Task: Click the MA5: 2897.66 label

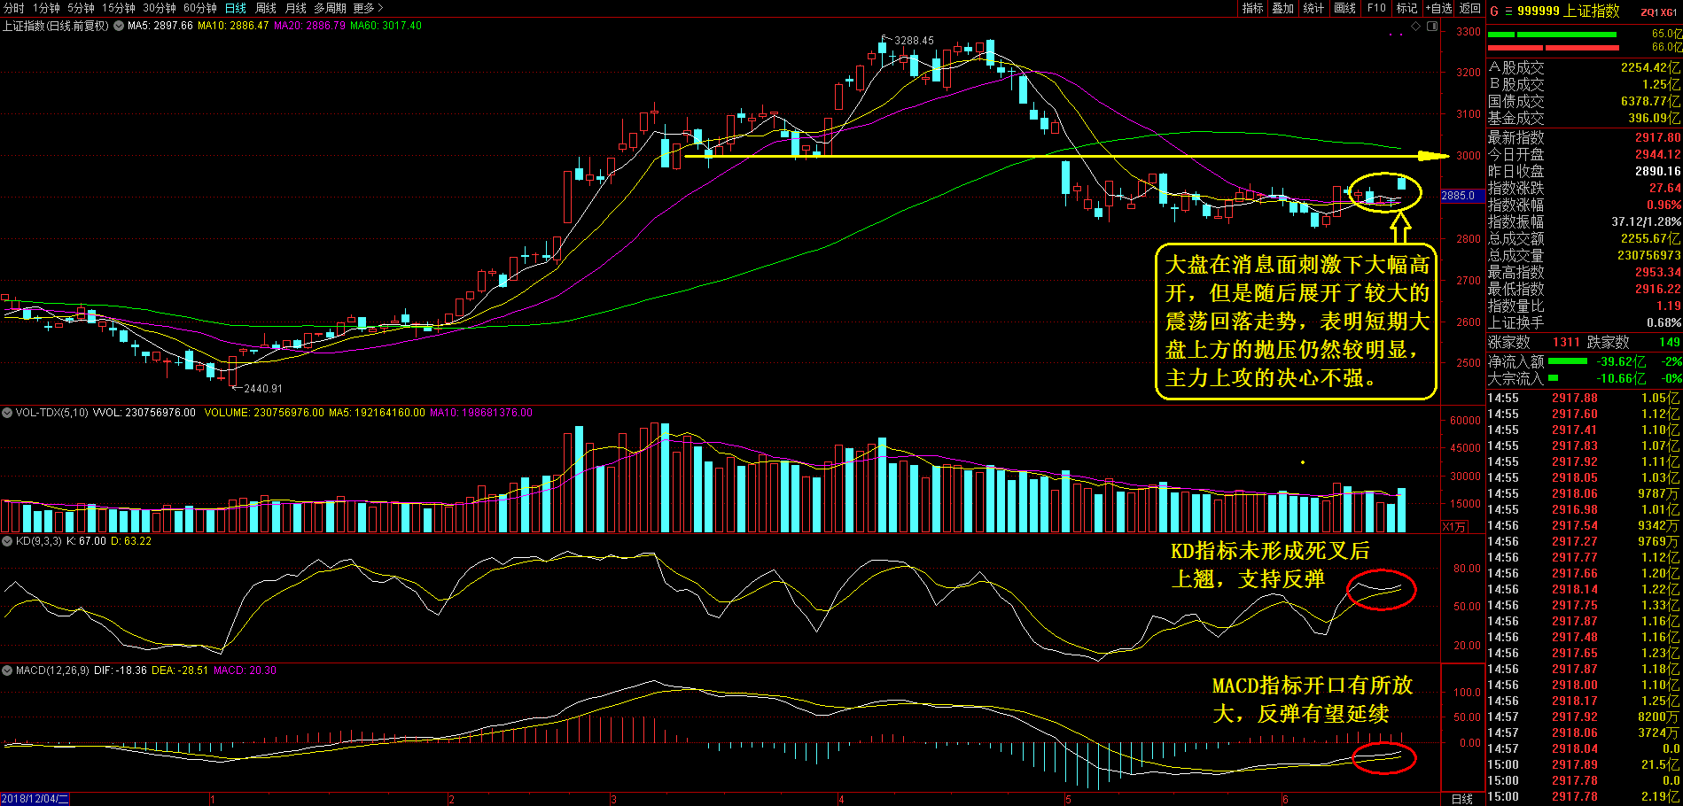Action: (160, 26)
